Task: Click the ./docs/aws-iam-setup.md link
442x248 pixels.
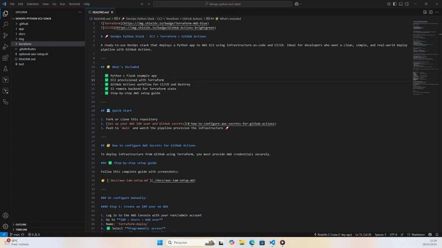Action: [173, 180]
